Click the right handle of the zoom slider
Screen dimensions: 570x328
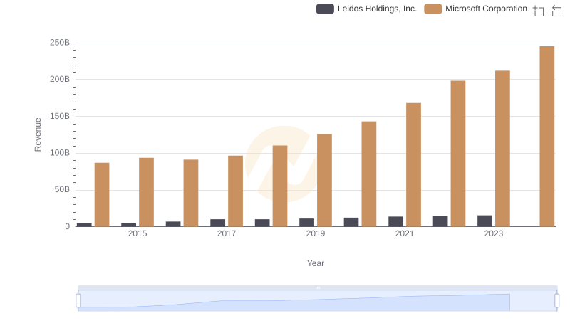557,301
